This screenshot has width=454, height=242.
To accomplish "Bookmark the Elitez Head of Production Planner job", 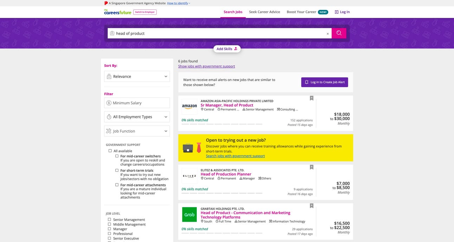I will point(311,167).
